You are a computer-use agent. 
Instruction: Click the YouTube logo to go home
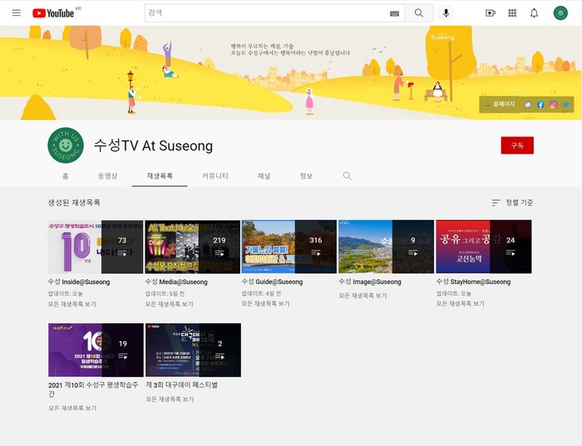53,13
